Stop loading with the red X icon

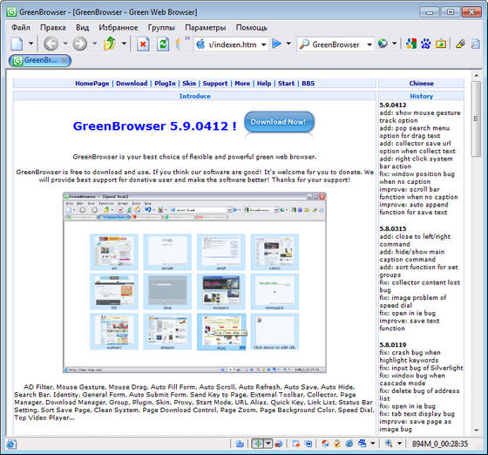143,44
